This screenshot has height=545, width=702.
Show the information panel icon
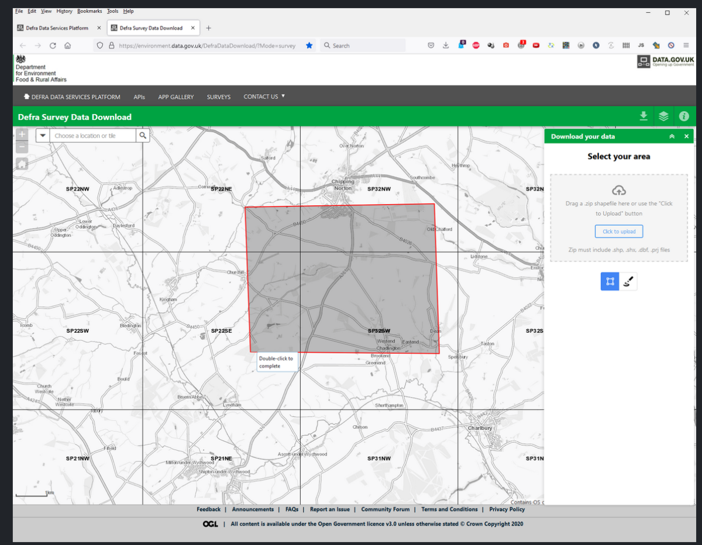683,116
